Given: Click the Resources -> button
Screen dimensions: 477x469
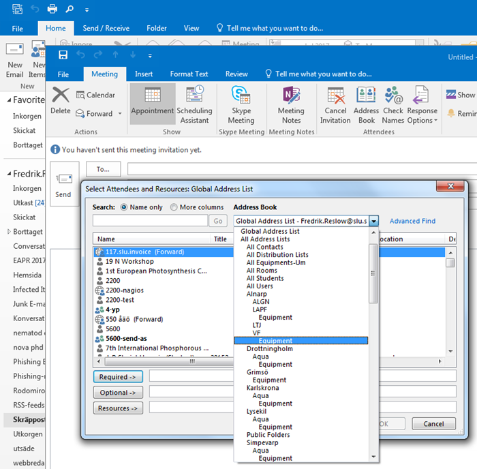Looking at the screenshot, I should [x=118, y=408].
